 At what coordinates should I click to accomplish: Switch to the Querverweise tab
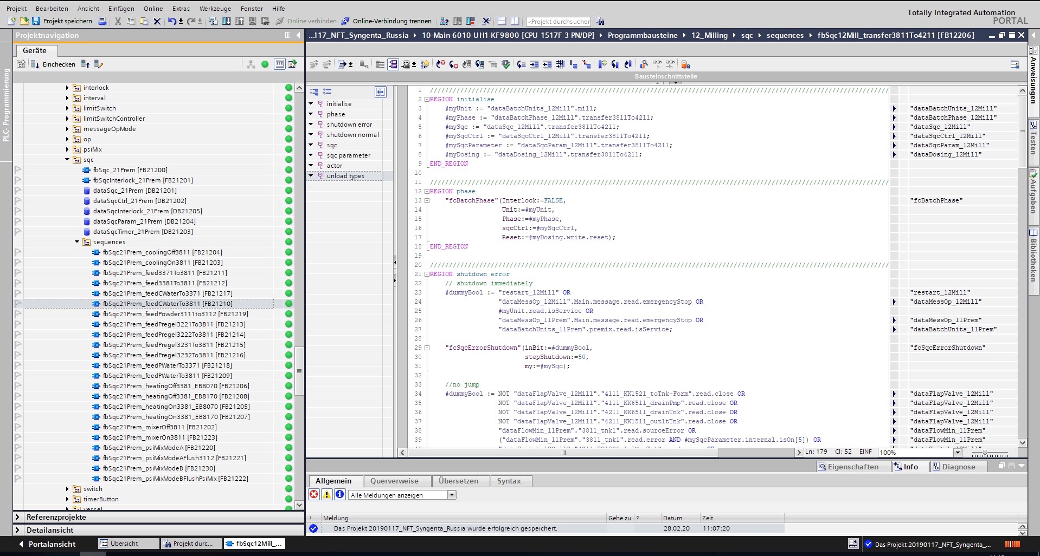pyautogui.click(x=394, y=481)
